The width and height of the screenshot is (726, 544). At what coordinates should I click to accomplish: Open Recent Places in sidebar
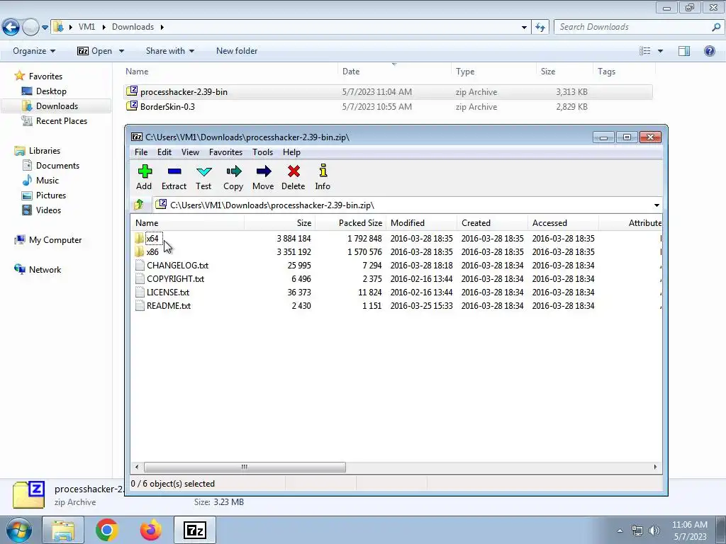point(55,120)
